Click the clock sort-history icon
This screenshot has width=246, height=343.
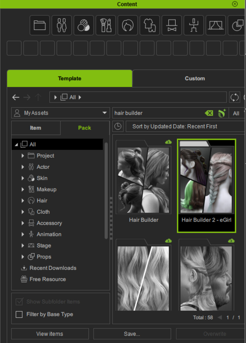[x=118, y=126]
